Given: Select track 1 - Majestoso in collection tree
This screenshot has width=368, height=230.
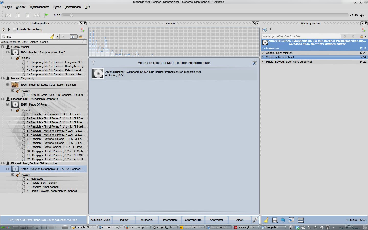Looking at the screenshot, I should (x=35, y=179).
